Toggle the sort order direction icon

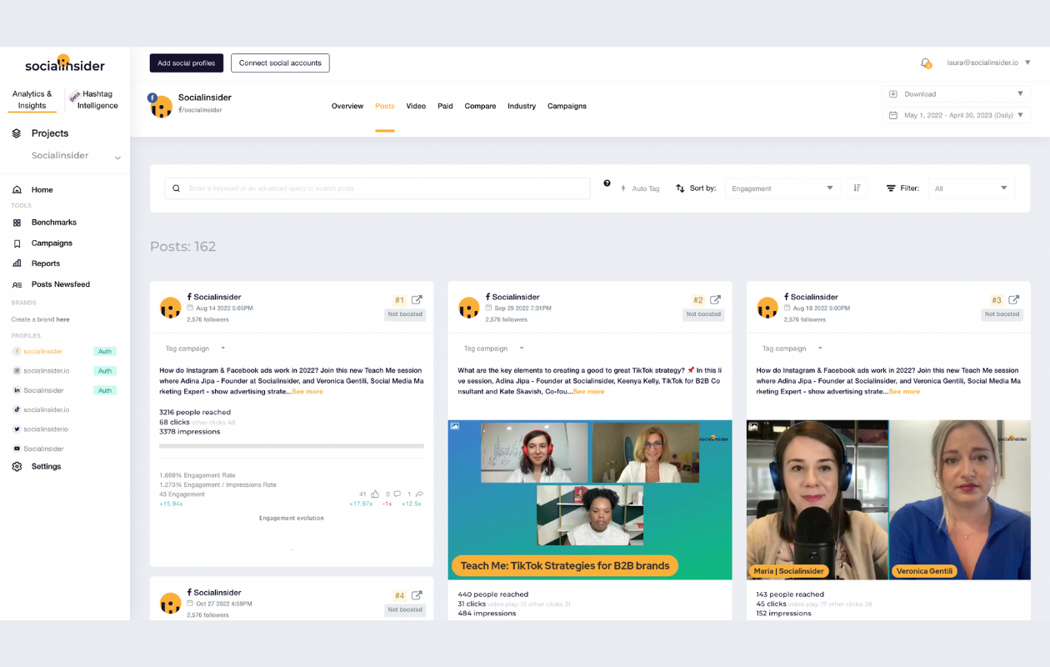(x=857, y=188)
